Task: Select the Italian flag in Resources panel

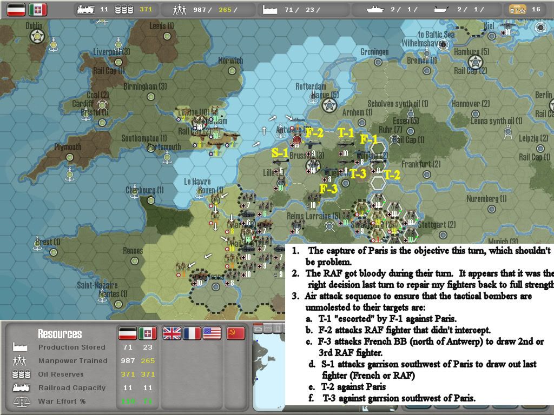Action: (147, 333)
